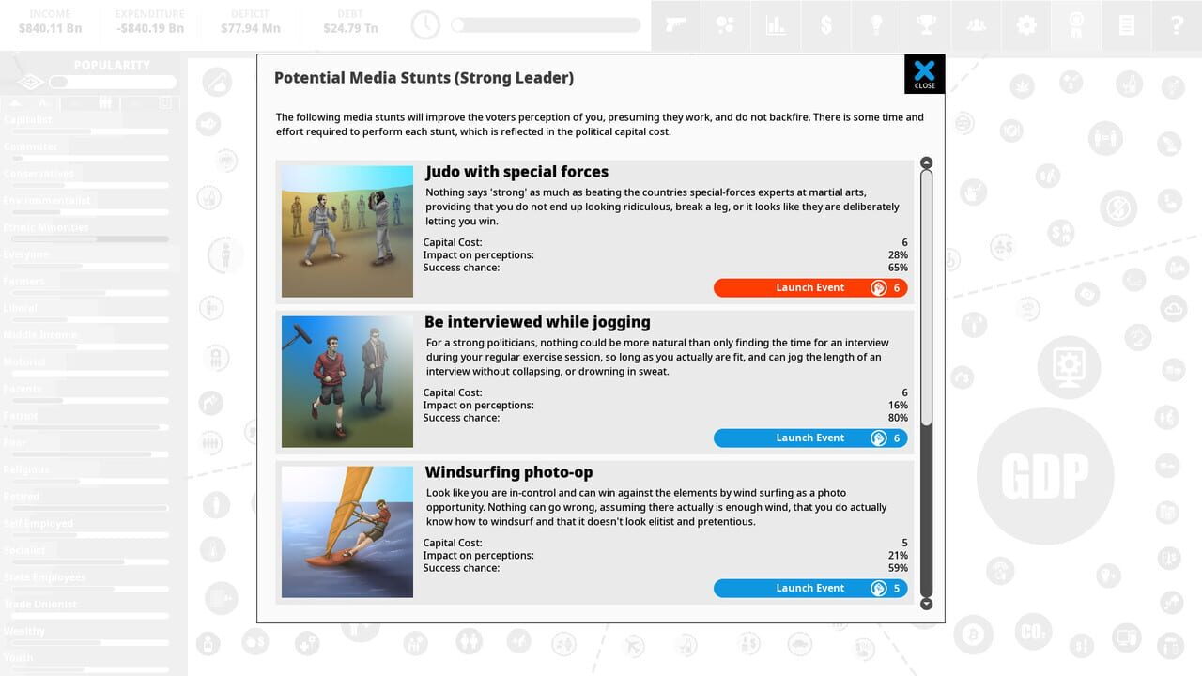Open the defence pistol icon in the top toolbar
The image size is (1202, 676).
click(x=676, y=25)
